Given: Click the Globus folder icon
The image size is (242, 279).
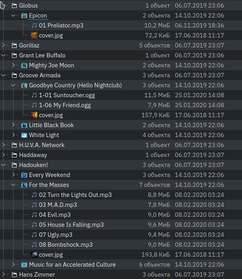Looking at the screenshot, I should [x=14, y=6].
